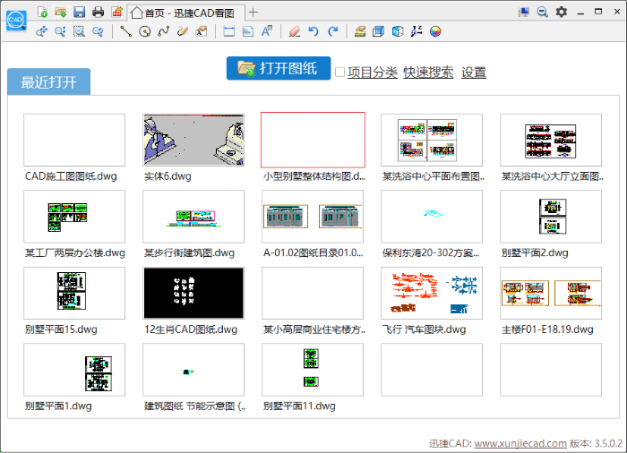Open 实体6.dwg thumbnail
The width and height of the screenshot is (627, 453).
pyautogui.click(x=193, y=140)
